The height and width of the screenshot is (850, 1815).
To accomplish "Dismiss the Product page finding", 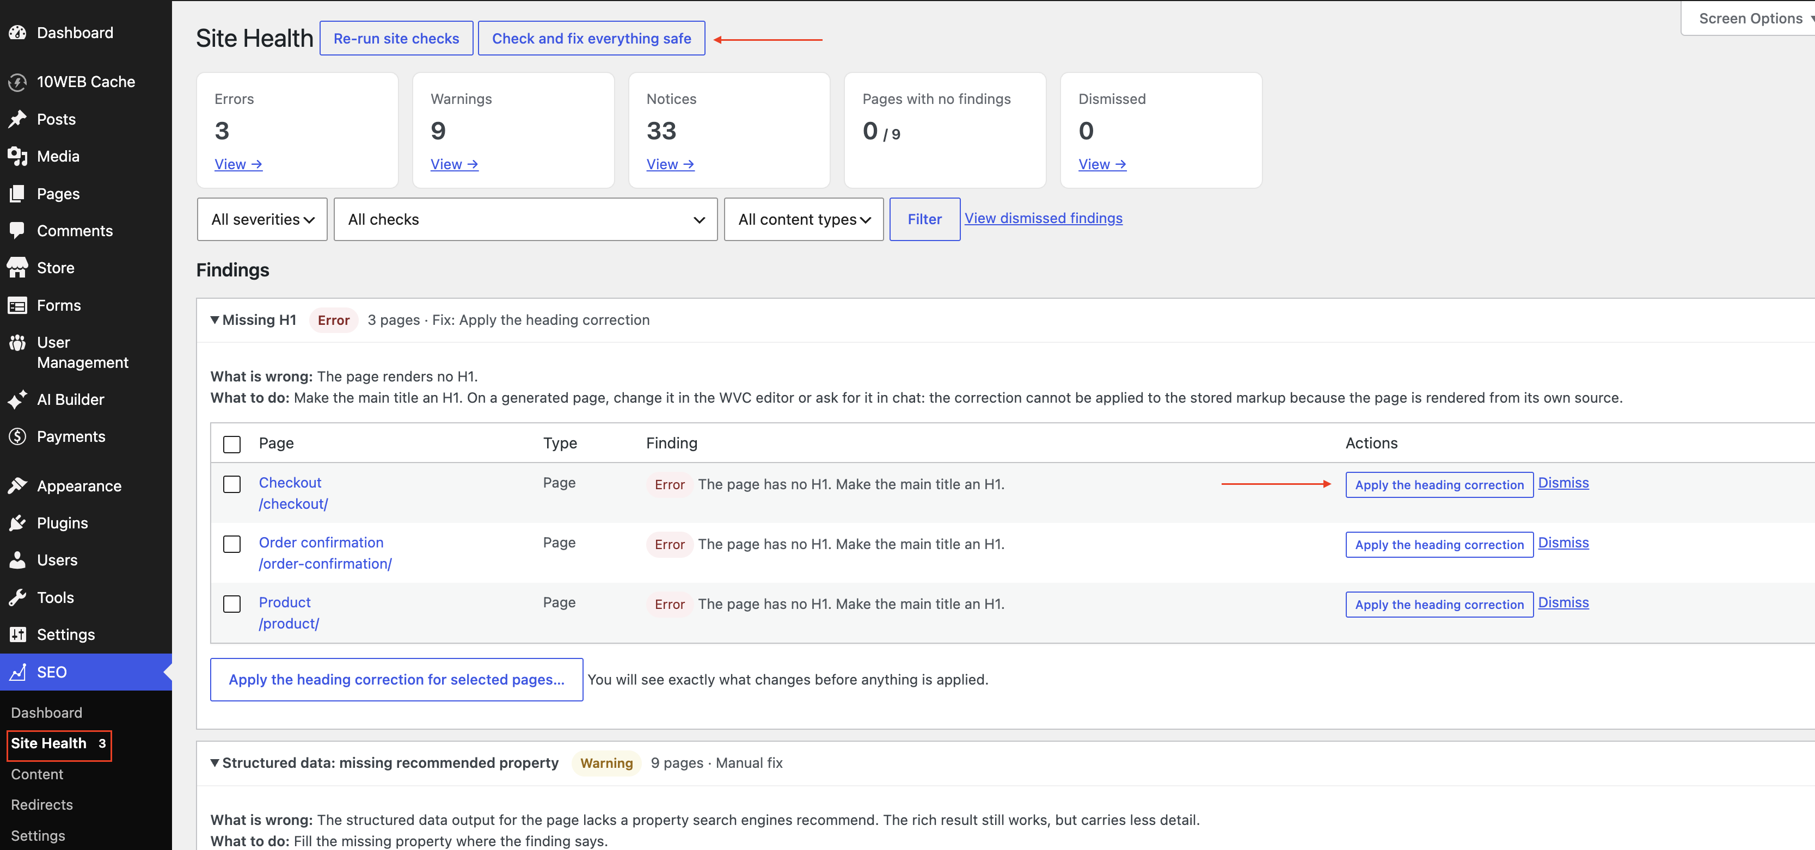I will [1563, 603].
